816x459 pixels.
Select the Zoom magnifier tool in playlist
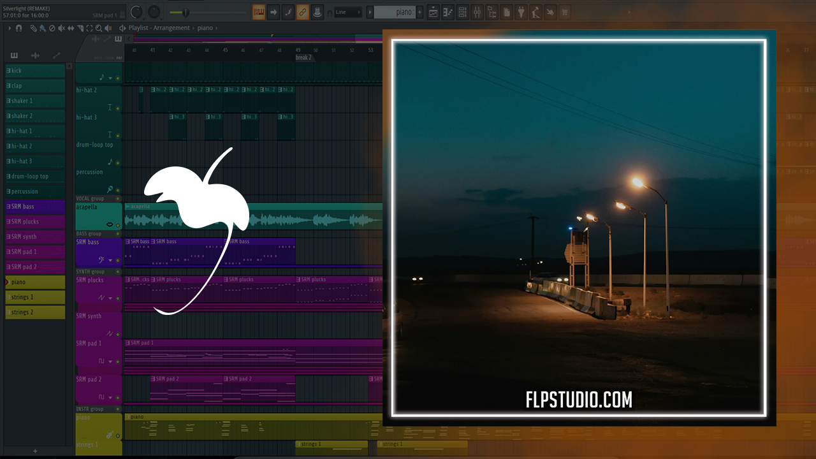98,28
